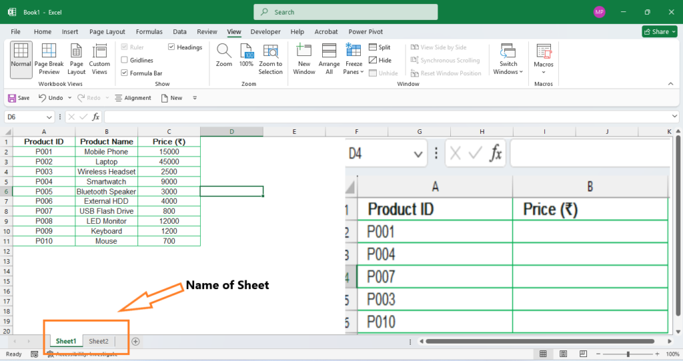Screen dimensions: 683x361
Task: Click the Alignment quick access button
Action: [133, 98]
